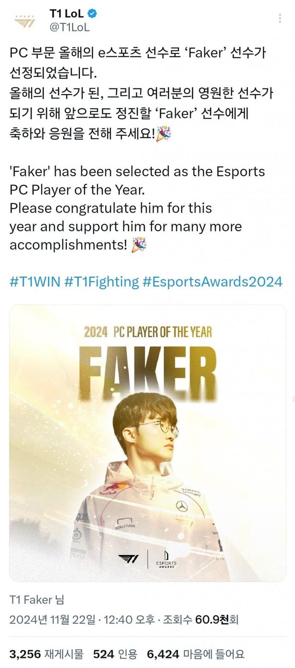View the 3,256 재게시물 reposts list

(47, 653)
